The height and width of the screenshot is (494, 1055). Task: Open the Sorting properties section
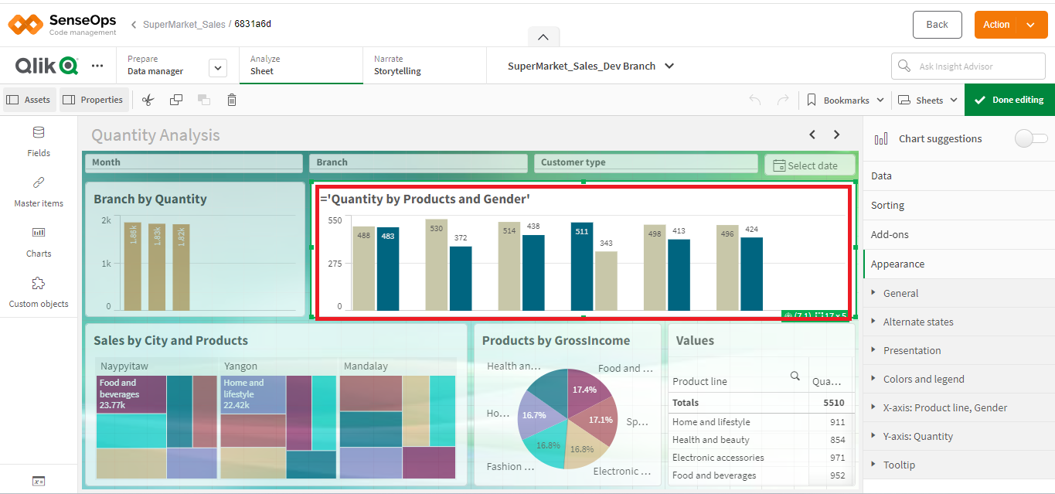pos(887,205)
